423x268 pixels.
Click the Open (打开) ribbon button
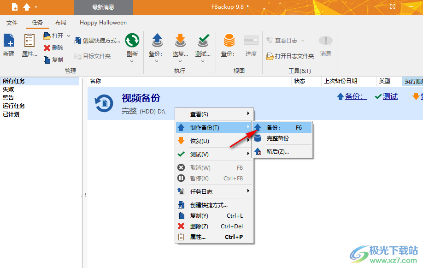click(54, 36)
